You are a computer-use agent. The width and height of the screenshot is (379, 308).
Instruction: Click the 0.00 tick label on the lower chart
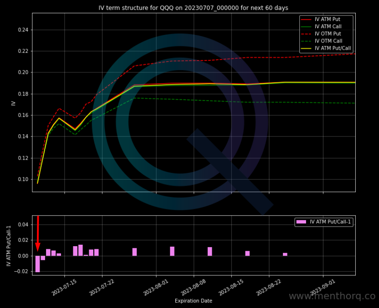(23, 256)
